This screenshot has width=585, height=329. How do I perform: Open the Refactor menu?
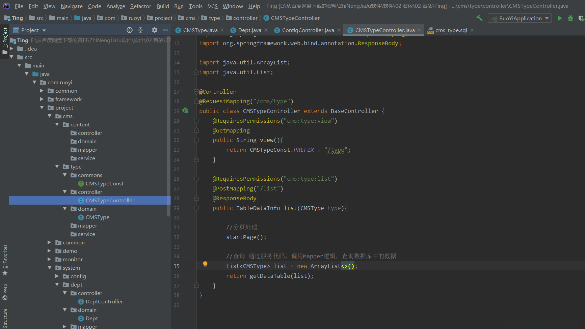click(140, 6)
